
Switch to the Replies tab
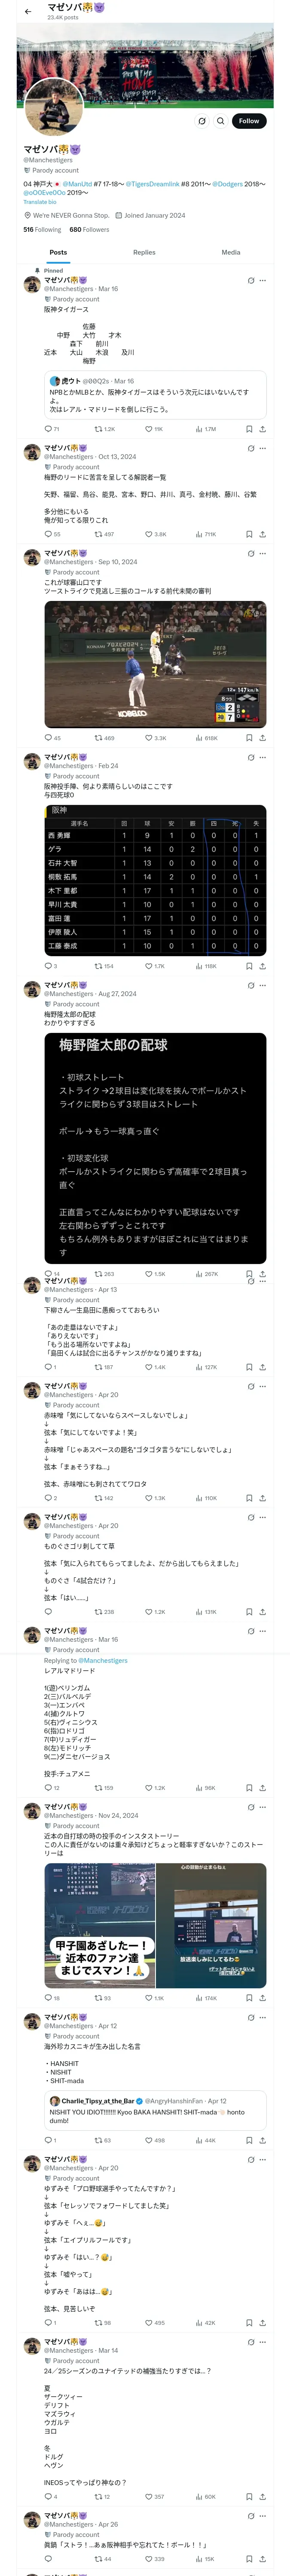tap(144, 252)
